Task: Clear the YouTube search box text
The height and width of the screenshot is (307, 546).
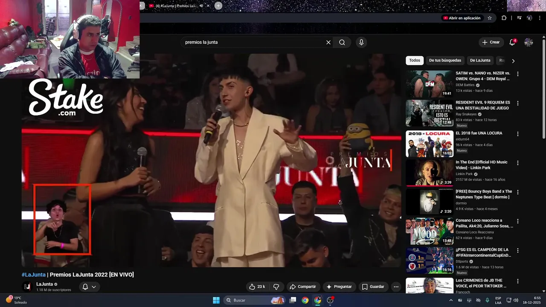Action: [328, 42]
